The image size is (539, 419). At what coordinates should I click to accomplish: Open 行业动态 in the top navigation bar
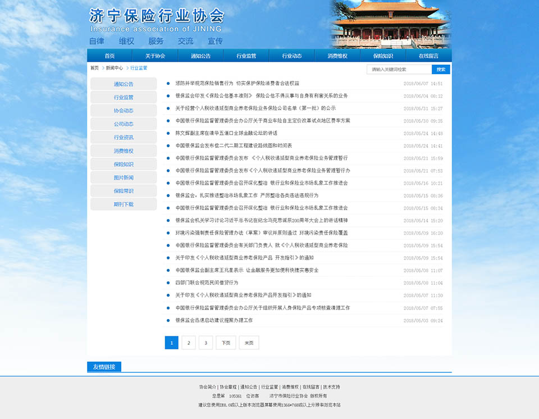(x=292, y=56)
